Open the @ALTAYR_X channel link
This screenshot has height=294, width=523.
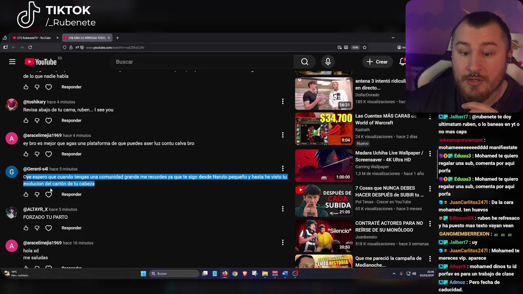coord(35,209)
